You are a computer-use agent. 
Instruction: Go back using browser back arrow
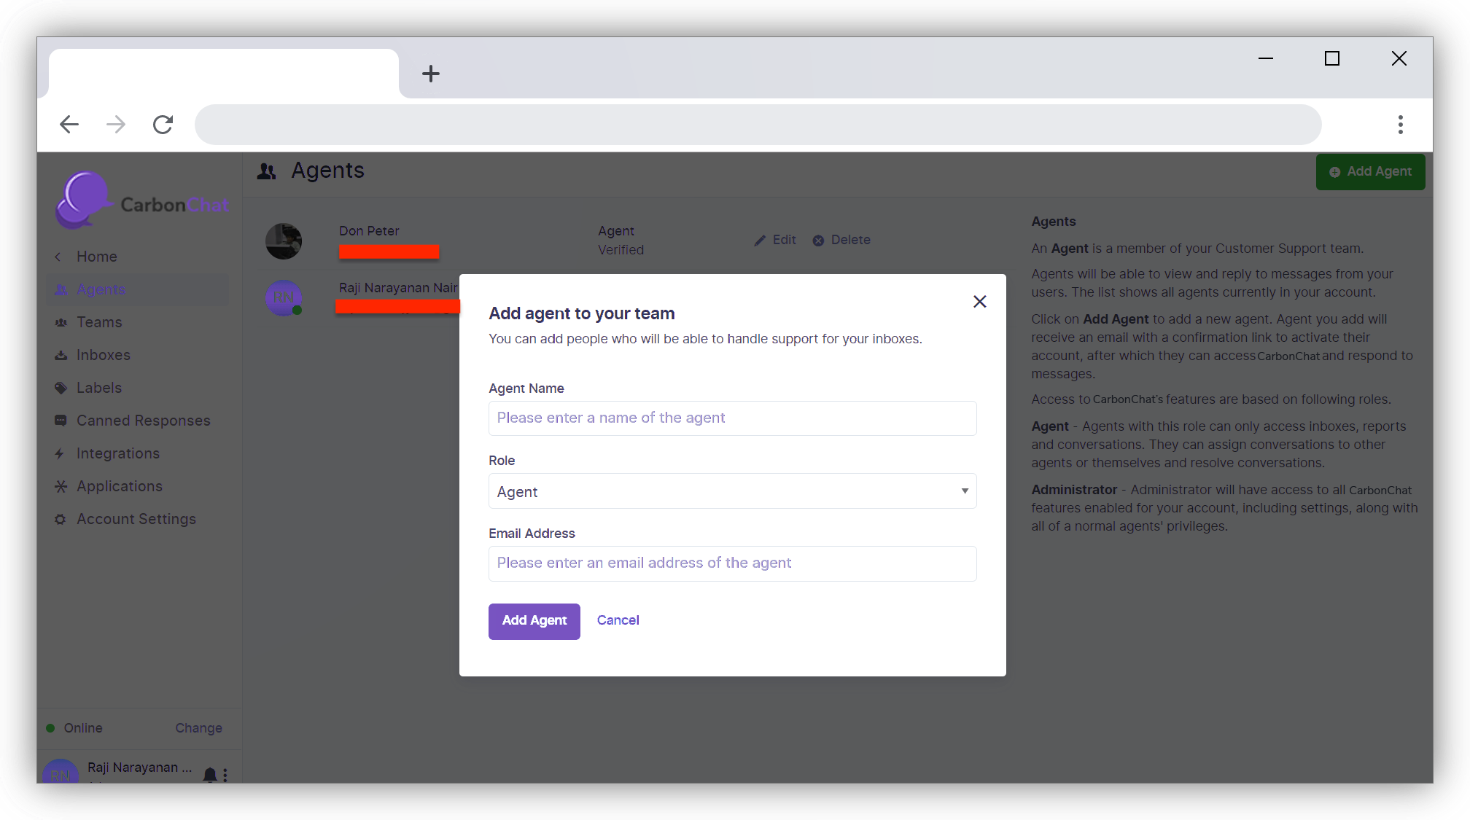[x=69, y=125]
